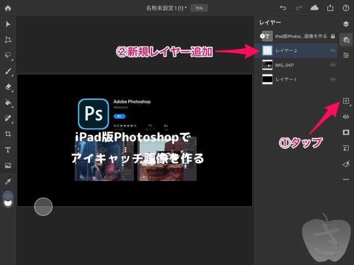The image size is (354, 265).
Task: Select the IMG_0417 layer row
Action: point(296,65)
